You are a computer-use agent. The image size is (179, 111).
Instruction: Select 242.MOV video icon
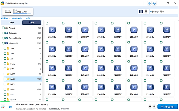tap(134, 68)
